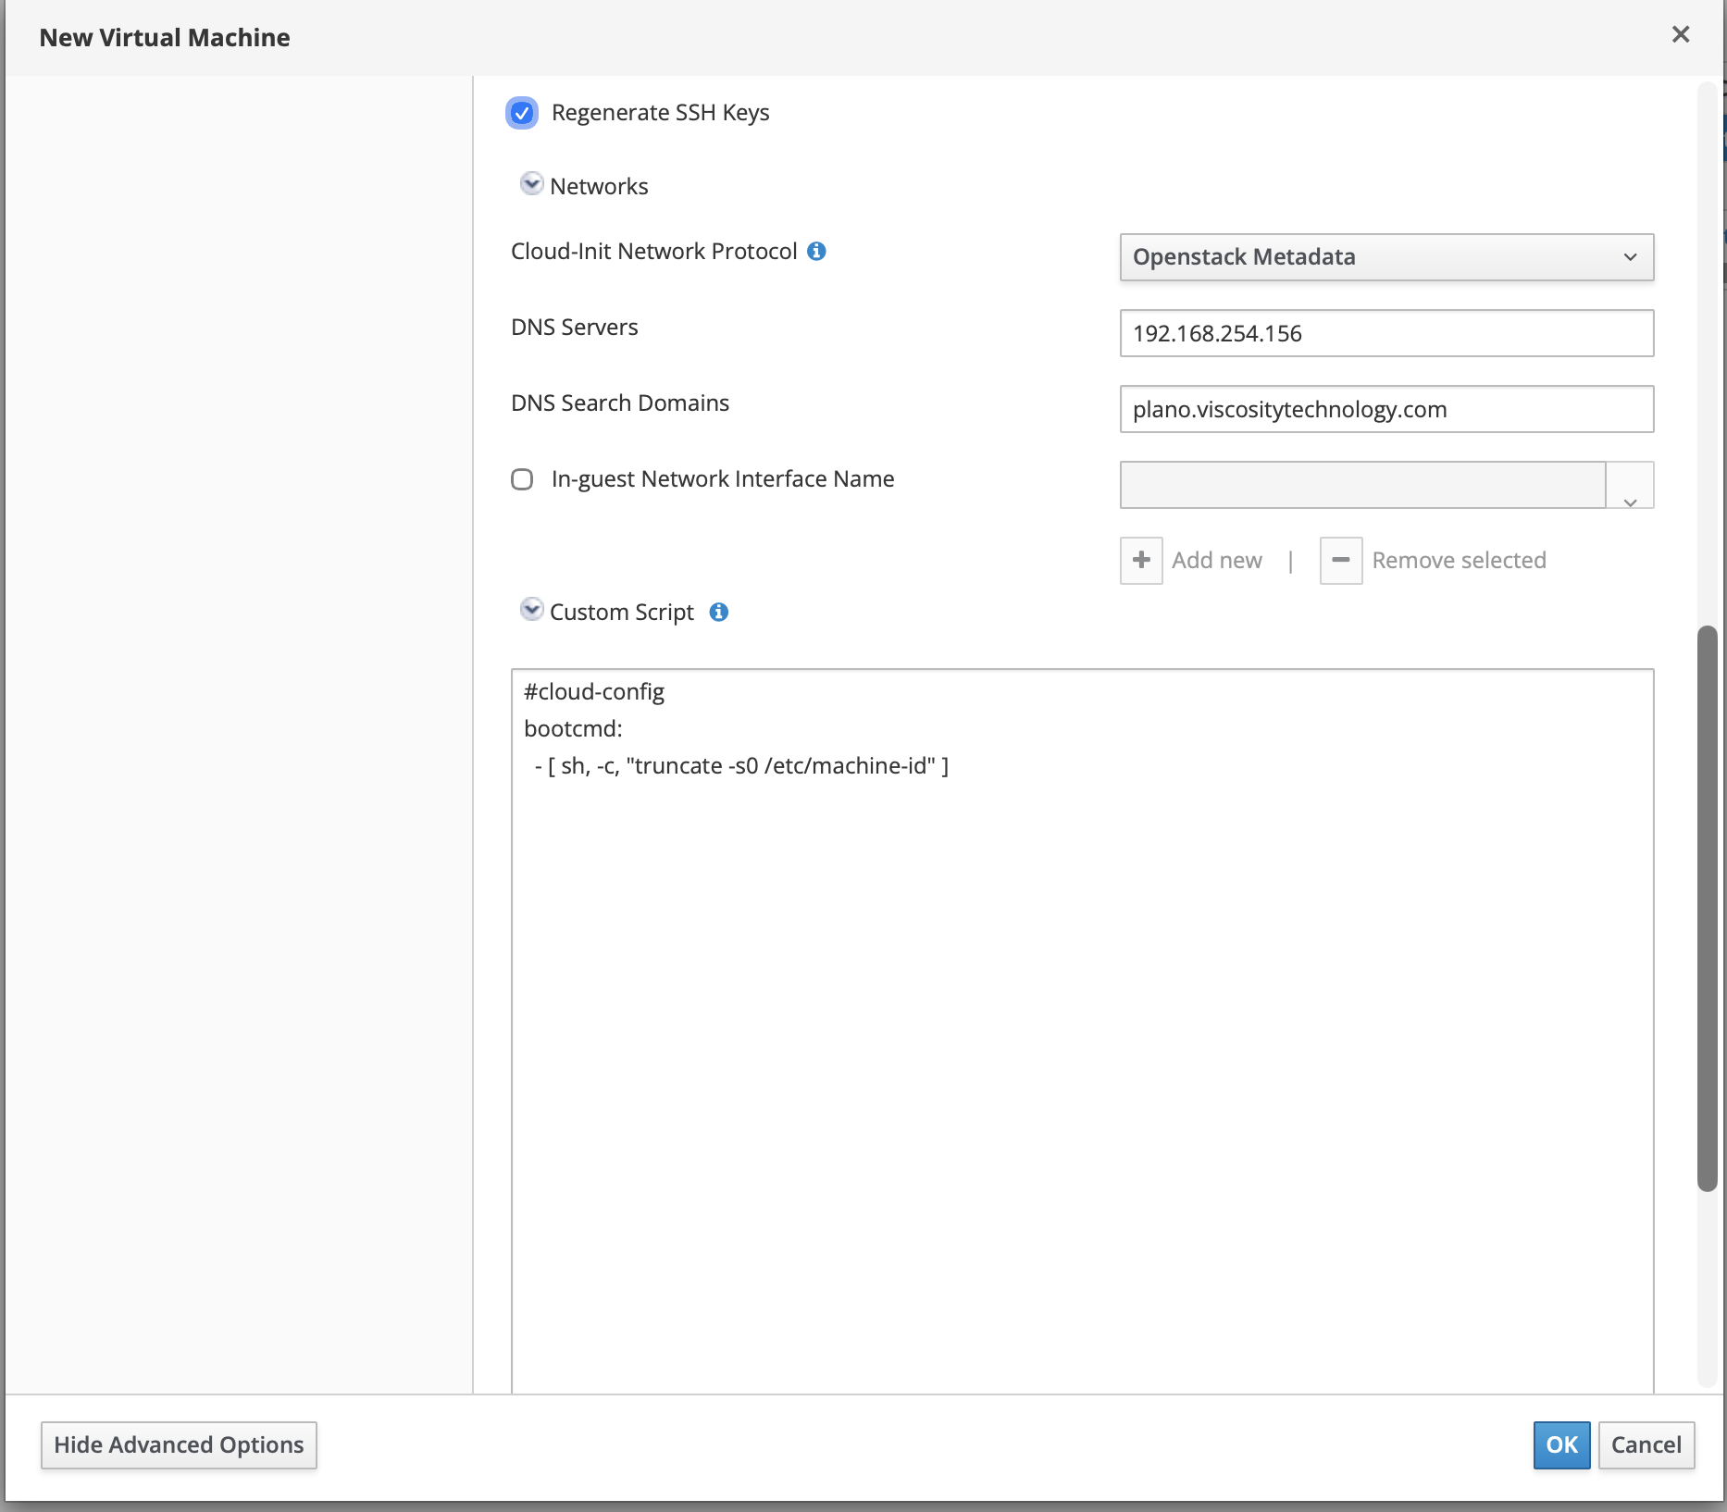Open the Openstack Metadata protocol dropdown
Viewport: 1727px width, 1512px height.
(x=1386, y=257)
